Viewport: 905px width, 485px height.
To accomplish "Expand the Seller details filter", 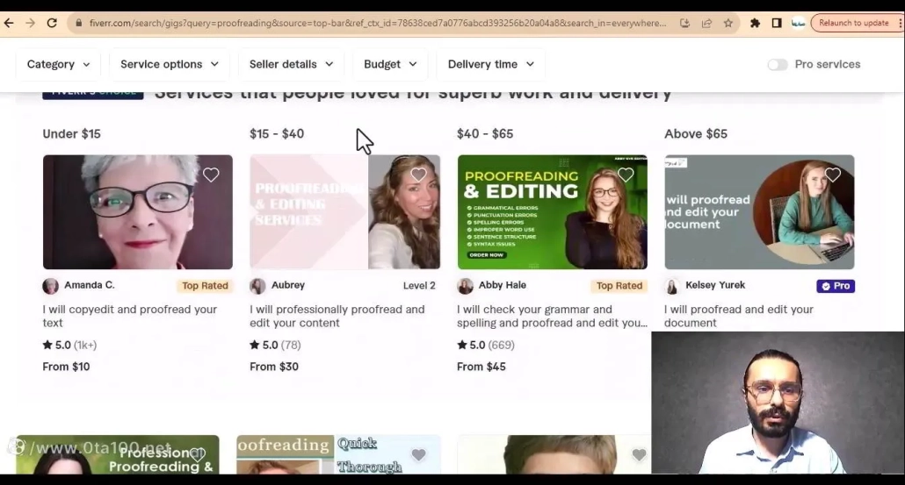I will 291,64.
